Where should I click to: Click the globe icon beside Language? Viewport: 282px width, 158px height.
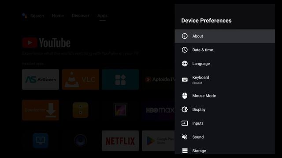pos(185,64)
